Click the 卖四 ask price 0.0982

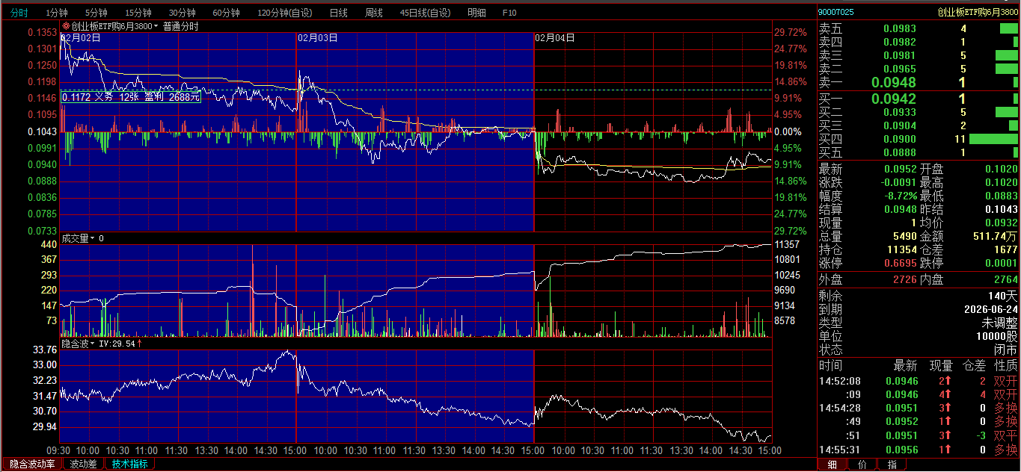900,42
